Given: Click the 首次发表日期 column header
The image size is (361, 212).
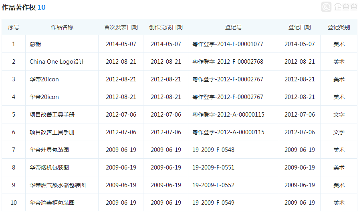Looking at the screenshot, I should click(x=121, y=27).
